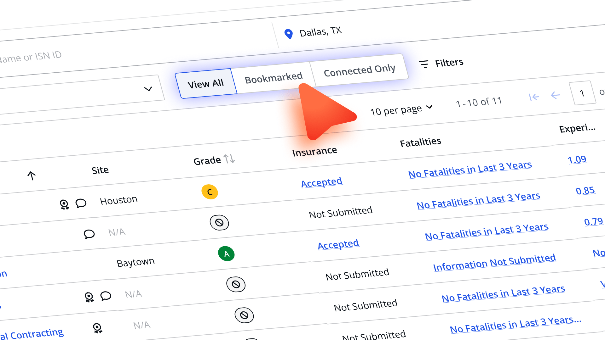Click the Fatalities column header
This screenshot has width=605, height=340.
pos(420,142)
